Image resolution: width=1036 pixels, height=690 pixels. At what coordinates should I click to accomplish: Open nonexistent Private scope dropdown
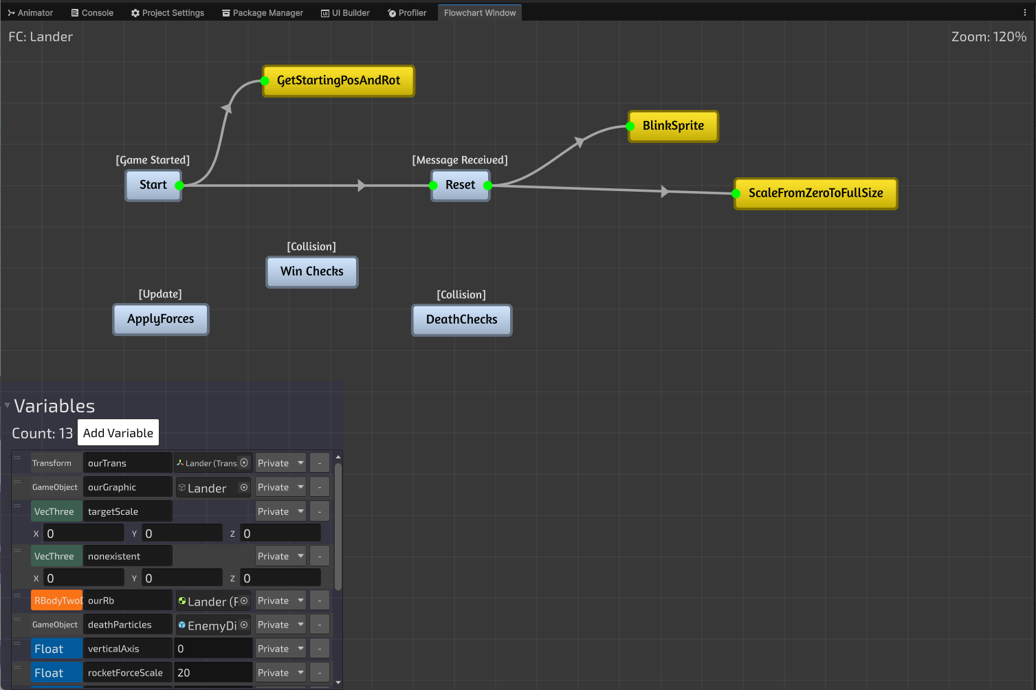click(x=280, y=556)
